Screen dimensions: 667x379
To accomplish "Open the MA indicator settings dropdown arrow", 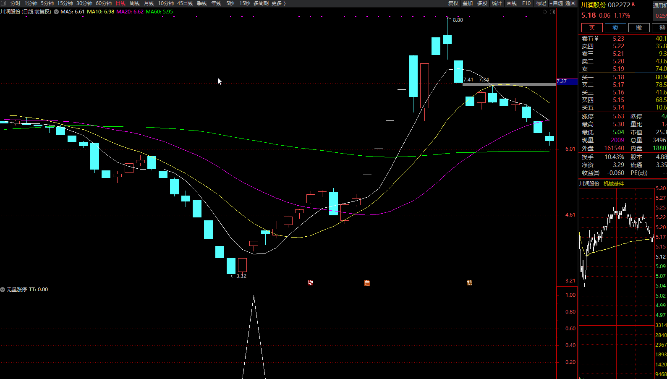I will [x=56, y=12].
